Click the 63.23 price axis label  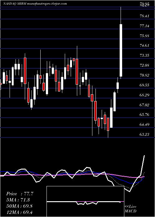tap(144, 134)
